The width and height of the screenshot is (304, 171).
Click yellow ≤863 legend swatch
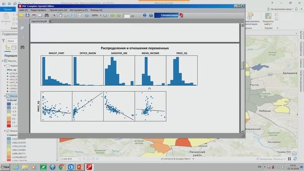point(9,150)
